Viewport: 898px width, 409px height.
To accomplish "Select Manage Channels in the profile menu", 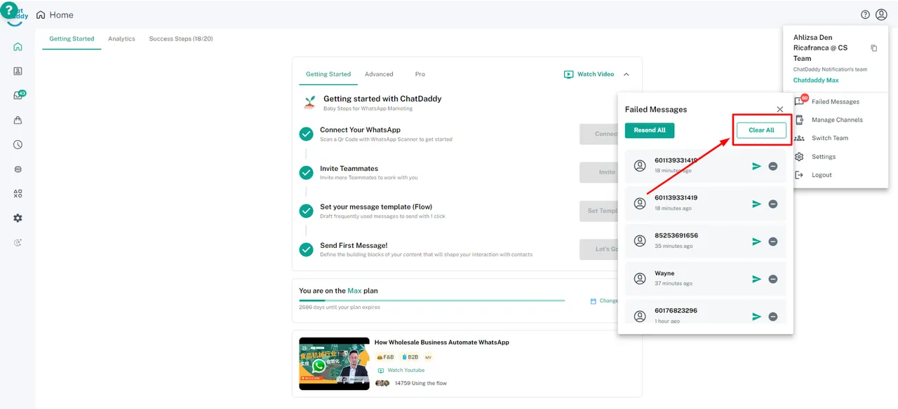I will click(x=836, y=120).
